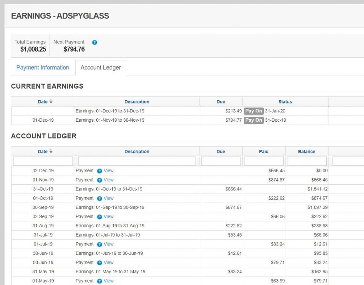View the 01-Jul-19 payment details
Screen dimensions: 364x285
109,244
